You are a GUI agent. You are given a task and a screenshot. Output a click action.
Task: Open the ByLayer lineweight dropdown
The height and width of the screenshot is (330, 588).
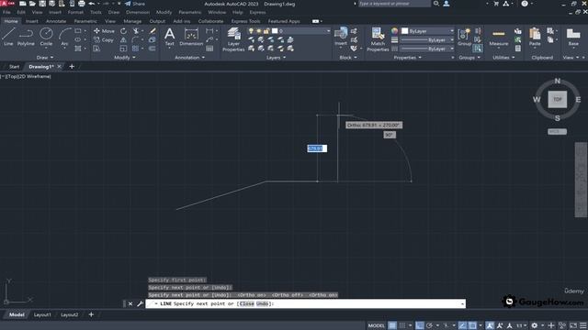tap(428, 39)
